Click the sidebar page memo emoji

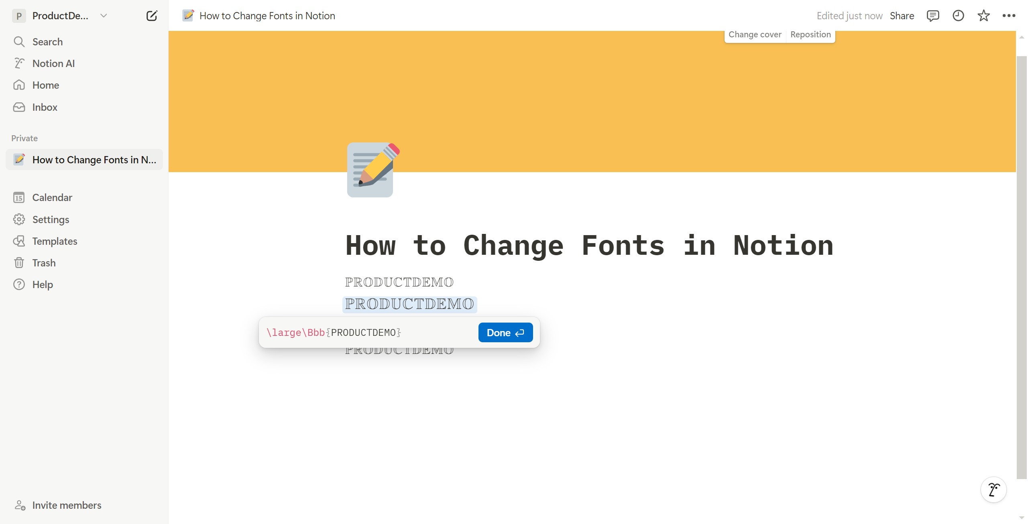pos(19,160)
